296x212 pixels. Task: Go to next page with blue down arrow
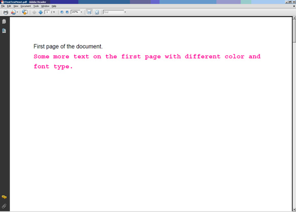tap(41, 12)
